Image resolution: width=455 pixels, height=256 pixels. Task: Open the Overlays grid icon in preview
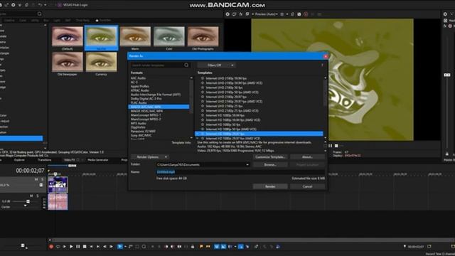282,14
